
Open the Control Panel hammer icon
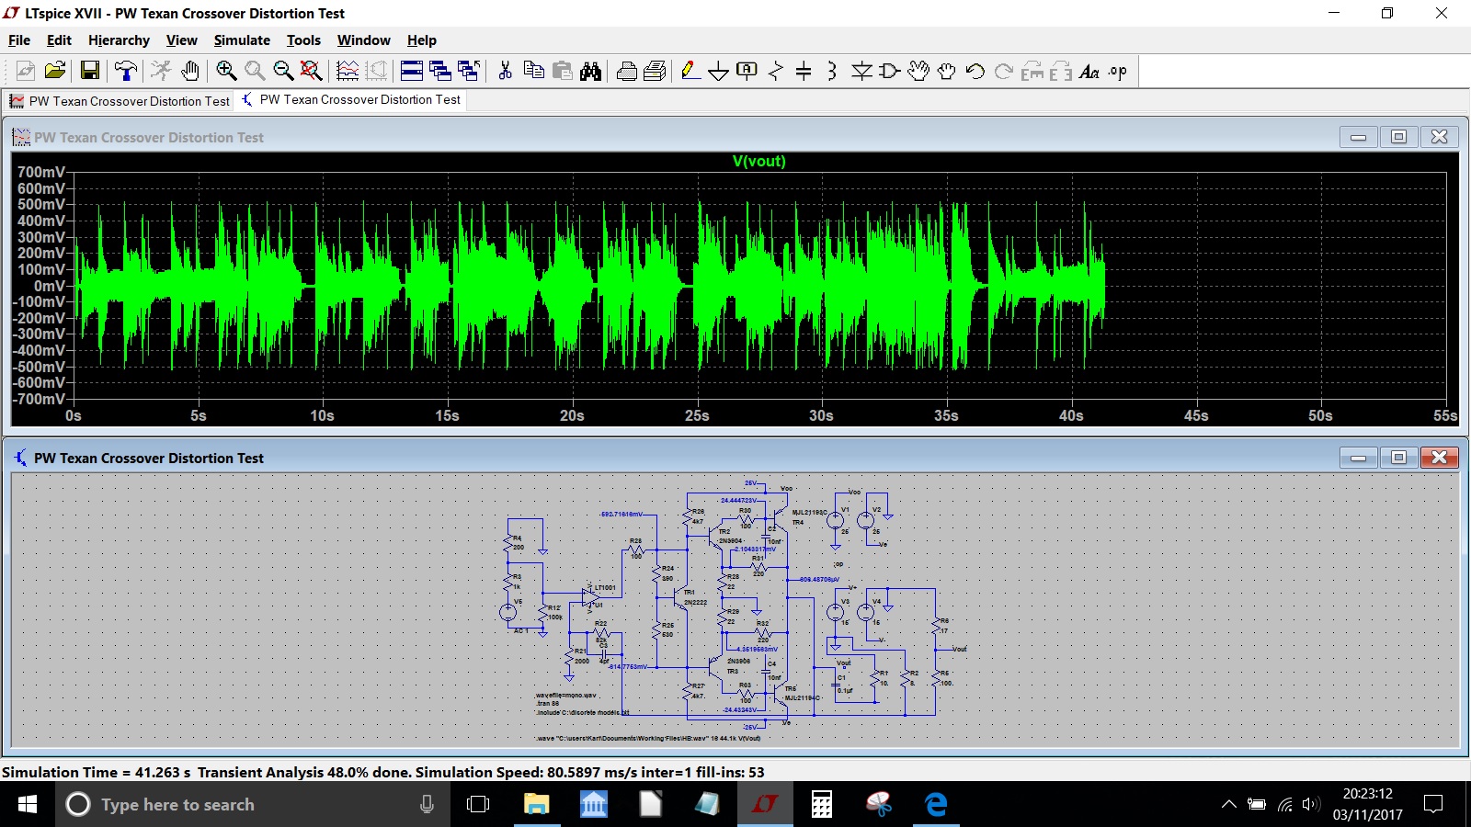[x=125, y=71]
